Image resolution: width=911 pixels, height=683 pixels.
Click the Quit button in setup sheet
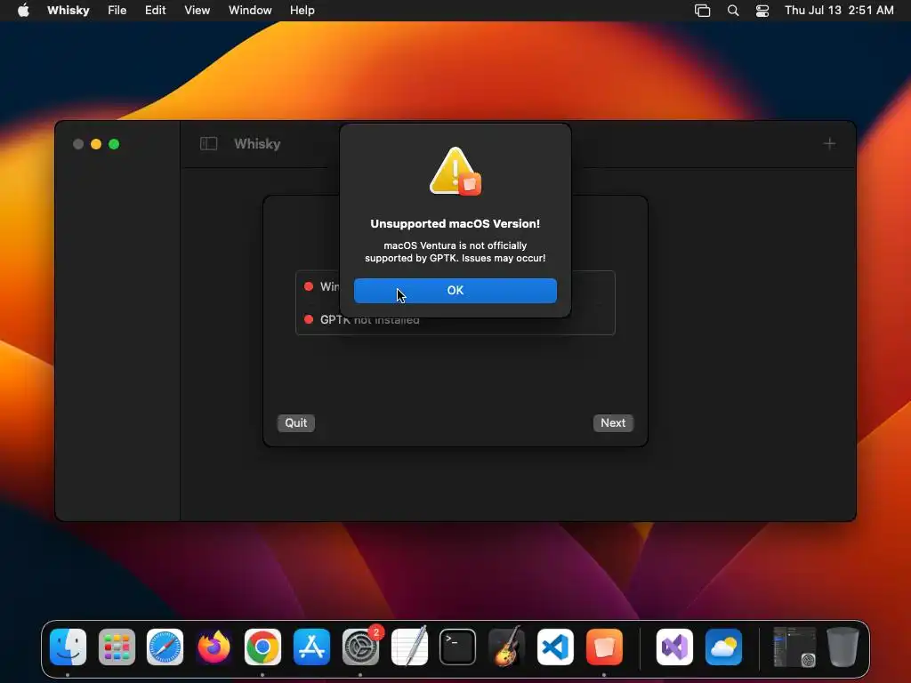pyautogui.click(x=295, y=422)
